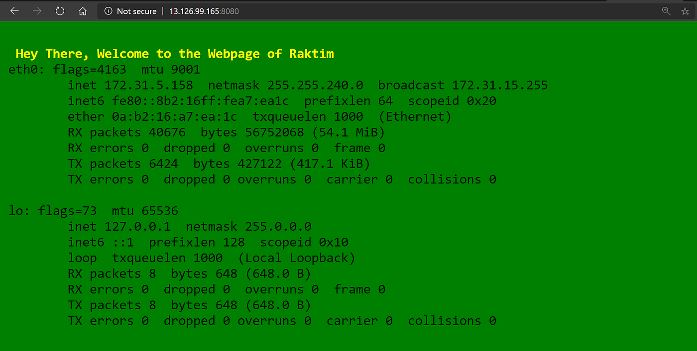
Task: Open the zoom magnifier icon in address bar
Action: 666,11
